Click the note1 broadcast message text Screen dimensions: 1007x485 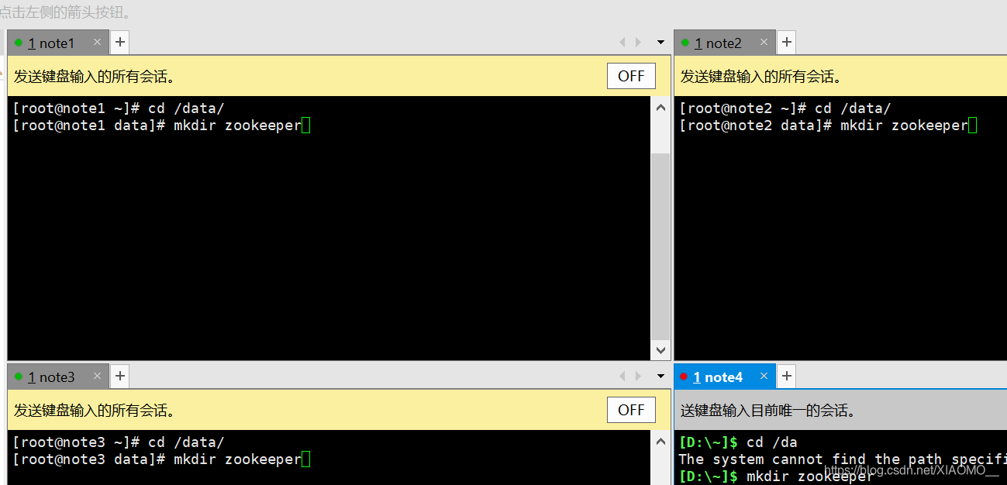point(95,76)
